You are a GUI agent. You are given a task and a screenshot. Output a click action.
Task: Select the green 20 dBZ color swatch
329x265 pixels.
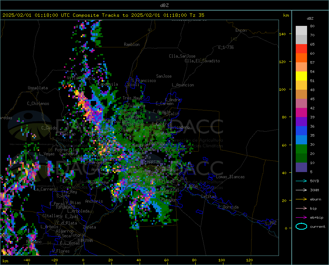(x=301, y=149)
